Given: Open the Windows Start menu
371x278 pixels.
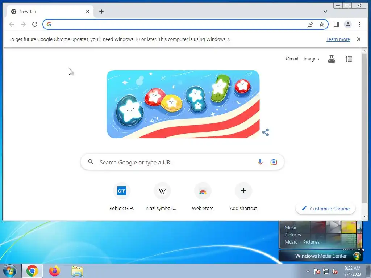Looking at the screenshot, I should coord(10,271).
